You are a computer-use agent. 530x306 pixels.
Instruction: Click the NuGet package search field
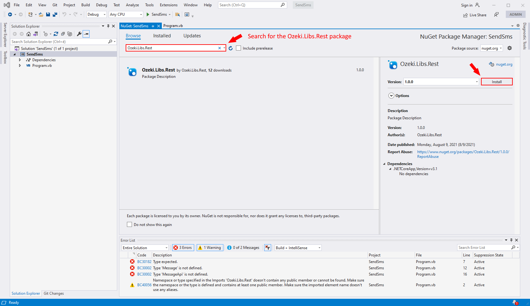pos(172,48)
